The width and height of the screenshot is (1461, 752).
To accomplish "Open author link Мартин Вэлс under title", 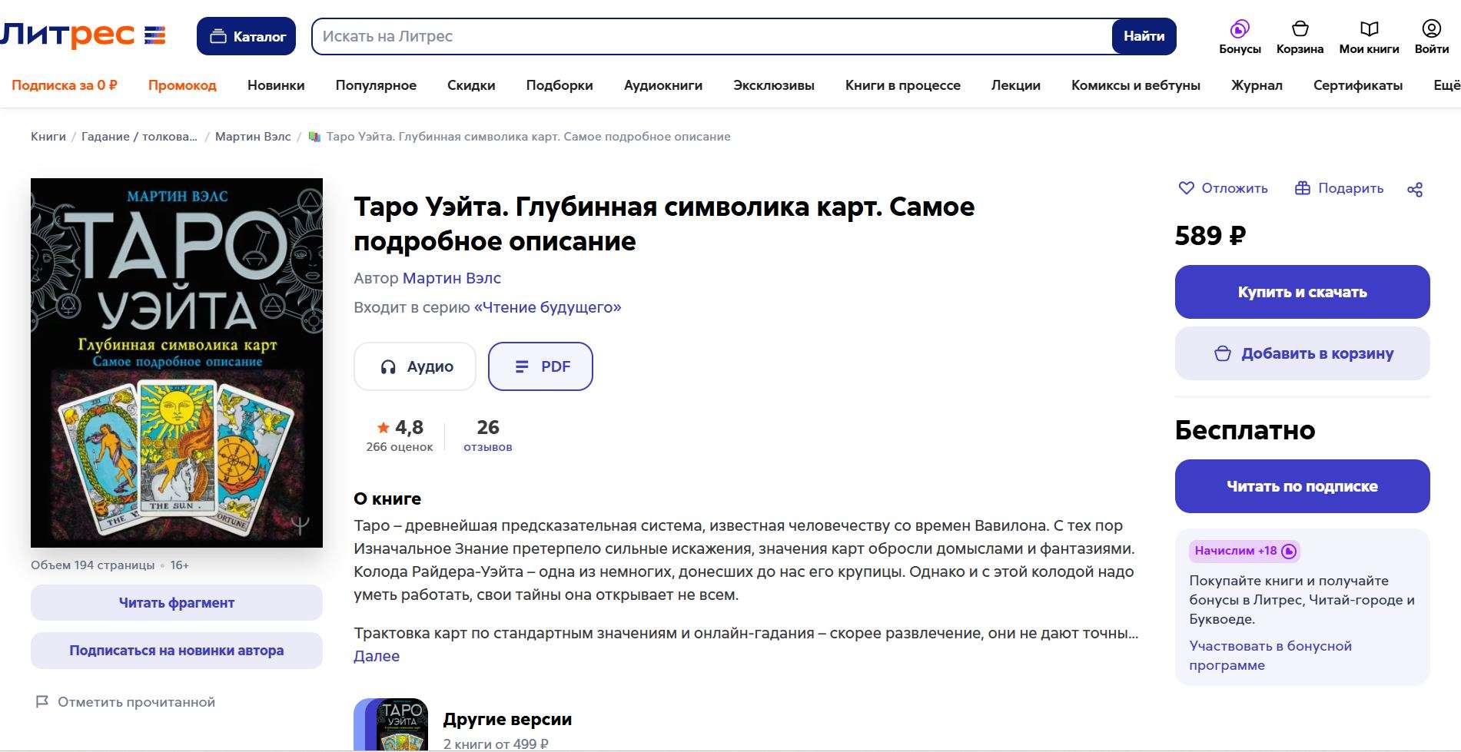I will pos(452,278).
